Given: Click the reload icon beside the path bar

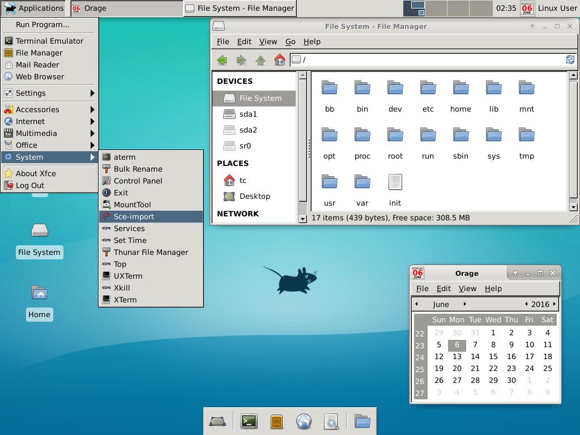Looking at the screenshot, I should (x=570, y=60).
